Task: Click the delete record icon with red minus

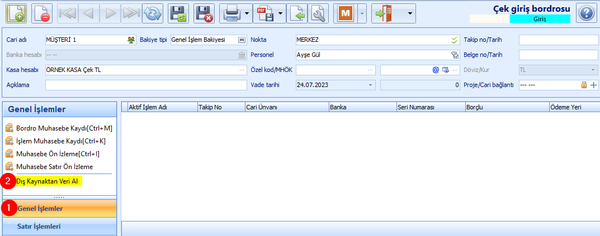Action: pyautogui.click(x=42, y=13)
